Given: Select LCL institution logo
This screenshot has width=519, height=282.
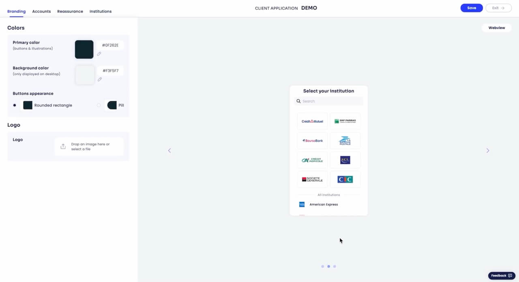Looking at the screenshot, I should pyautogui.click(x=345, y=160).
